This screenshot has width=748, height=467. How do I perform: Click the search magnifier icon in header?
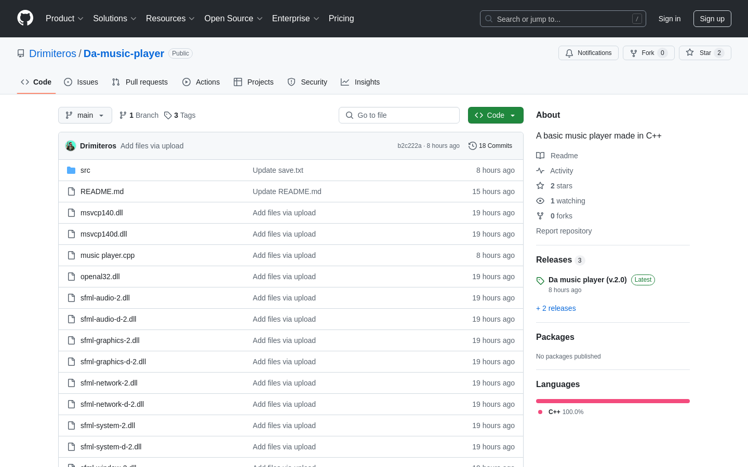click(x=489, y=19)
